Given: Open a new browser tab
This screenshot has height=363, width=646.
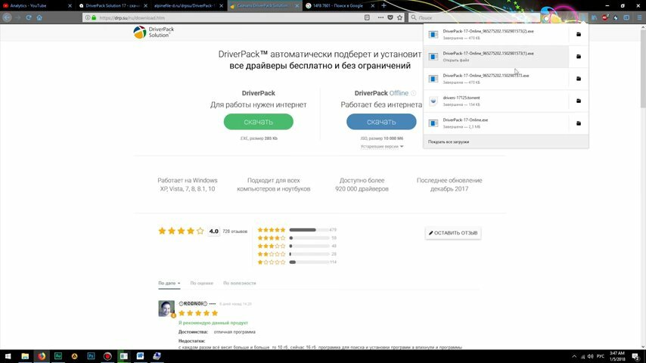Looking at the screenshot, I should pos(384,6).
